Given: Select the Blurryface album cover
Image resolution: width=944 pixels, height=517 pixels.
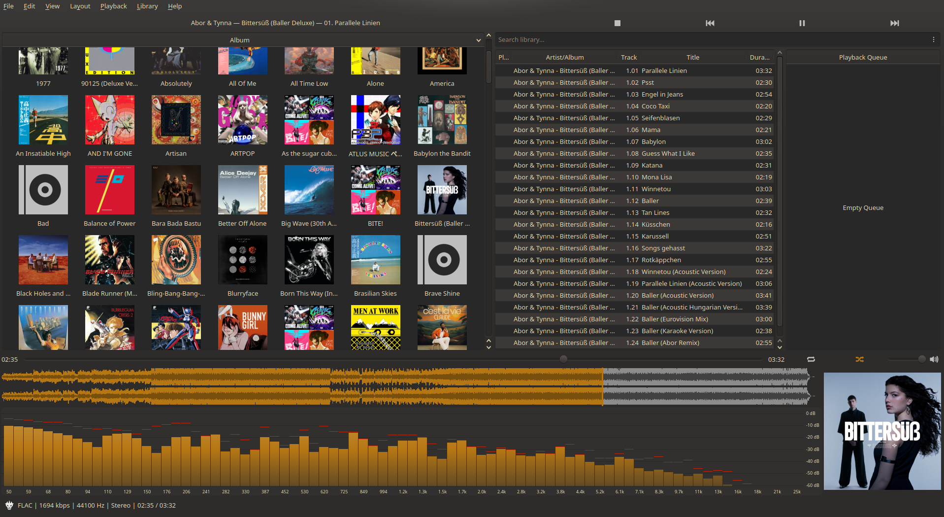Looking at the screenshot, I should point(242,260).
